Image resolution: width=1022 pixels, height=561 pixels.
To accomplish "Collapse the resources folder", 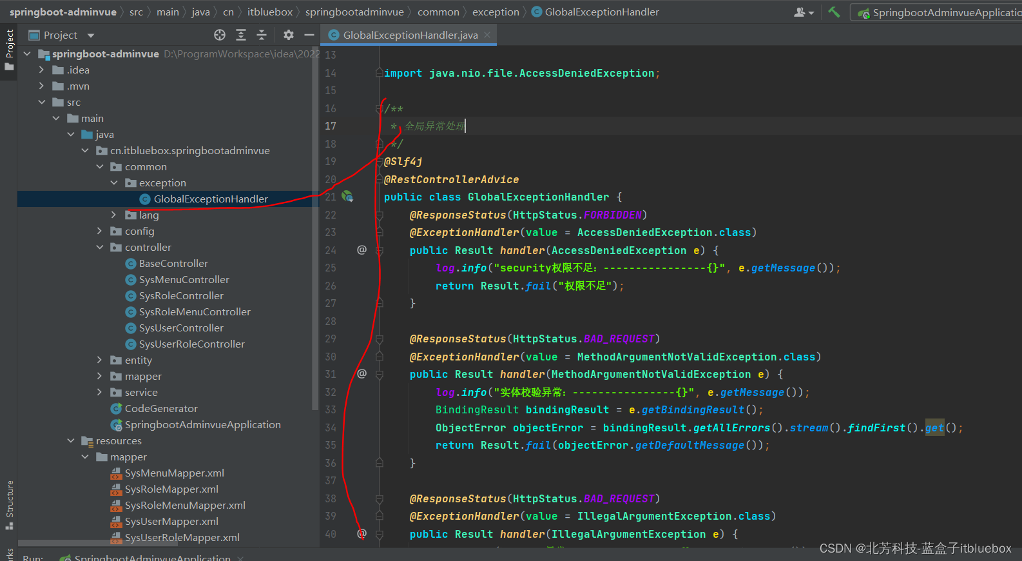I will pyautogui.click(x=70, y=440).
